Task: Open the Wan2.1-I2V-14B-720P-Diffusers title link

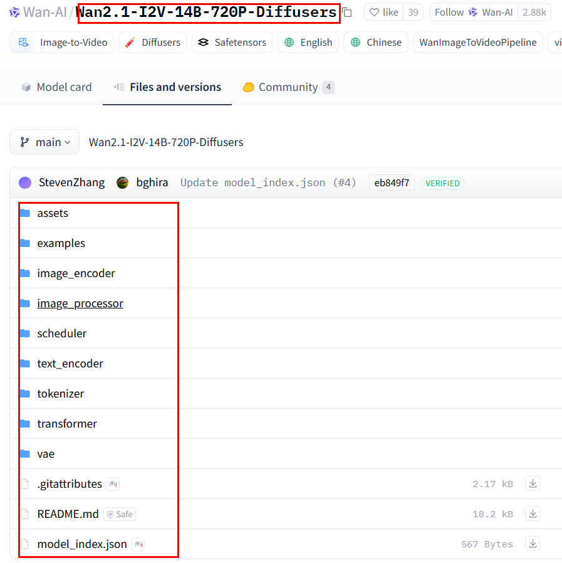Action: 207,13
